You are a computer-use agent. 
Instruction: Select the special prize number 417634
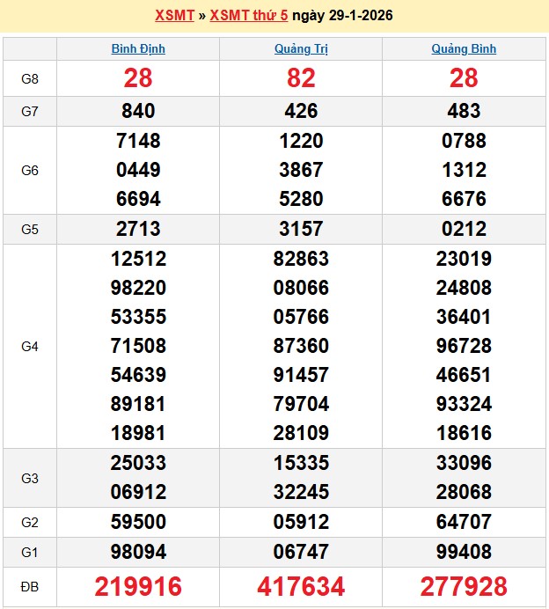coord(301,586)
